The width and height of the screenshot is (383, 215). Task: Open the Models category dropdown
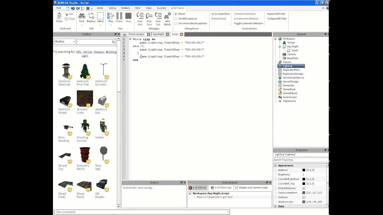point(65,42)
